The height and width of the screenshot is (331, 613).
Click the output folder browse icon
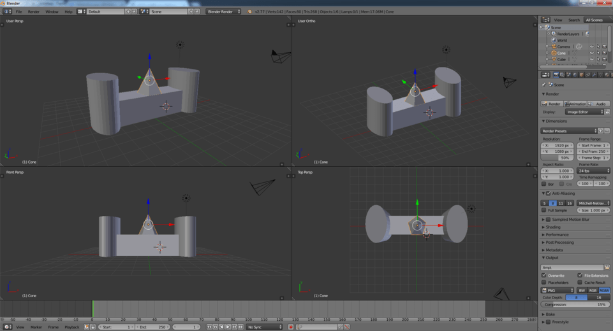pyautogui.click(x=607, y=267)
